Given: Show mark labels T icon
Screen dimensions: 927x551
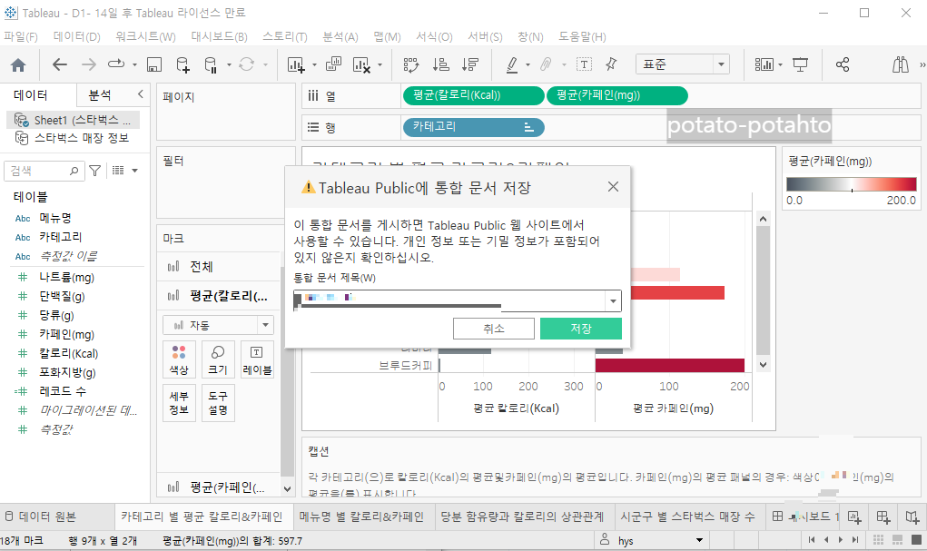Looking at the screenshot, I should (584, 64).
